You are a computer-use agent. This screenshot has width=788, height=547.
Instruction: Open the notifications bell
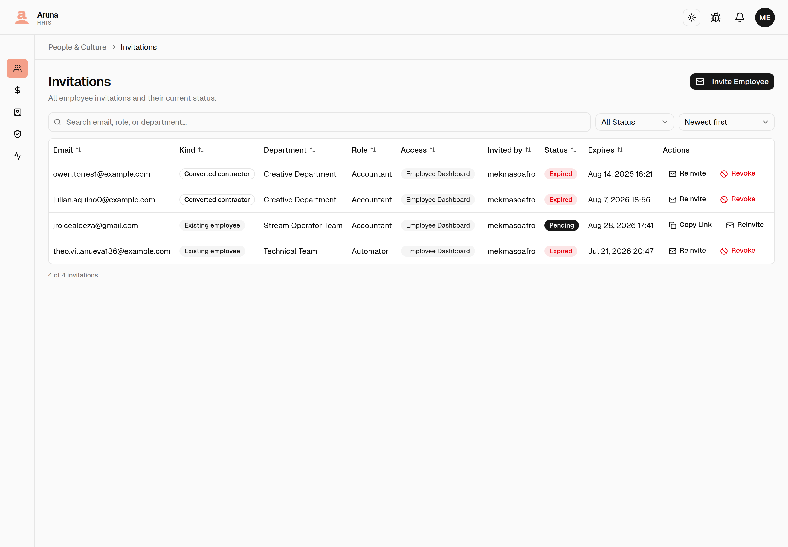[x=740, y=18]
